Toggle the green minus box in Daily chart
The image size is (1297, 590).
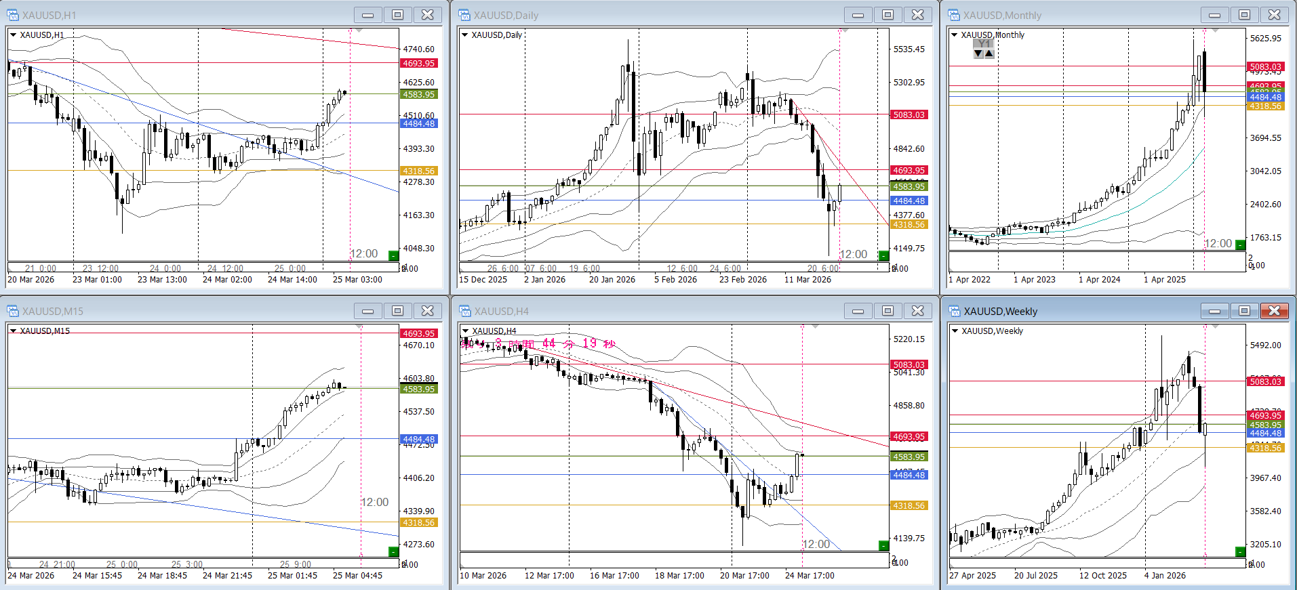pyautogui.click(x=883, y=255)
